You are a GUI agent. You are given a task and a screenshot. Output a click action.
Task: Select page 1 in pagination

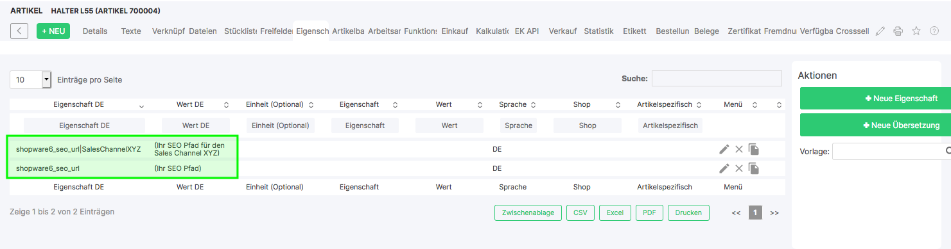[x=756, y=213]
